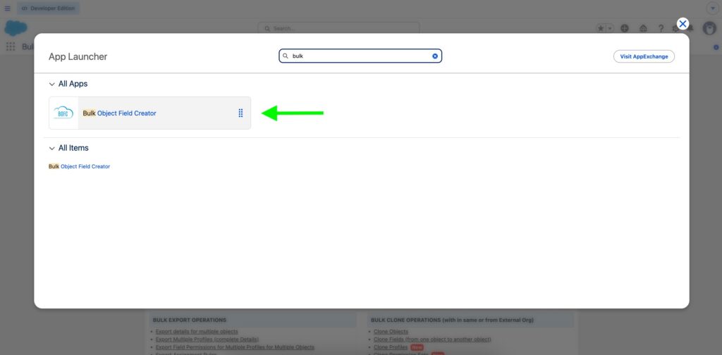Open Visit AppExchange
This screenshot has height=355, width=722.
(644, 56)
